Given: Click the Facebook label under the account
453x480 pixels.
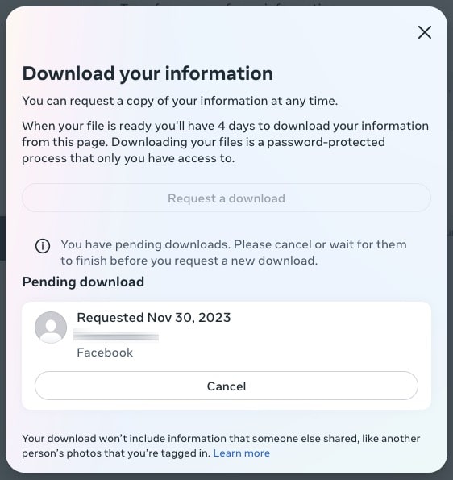Looking at the screenshot, I should (x=105, y=353).
